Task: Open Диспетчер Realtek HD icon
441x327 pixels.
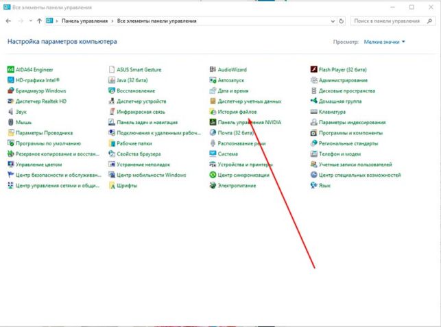Action: click(x=11, y=101)
